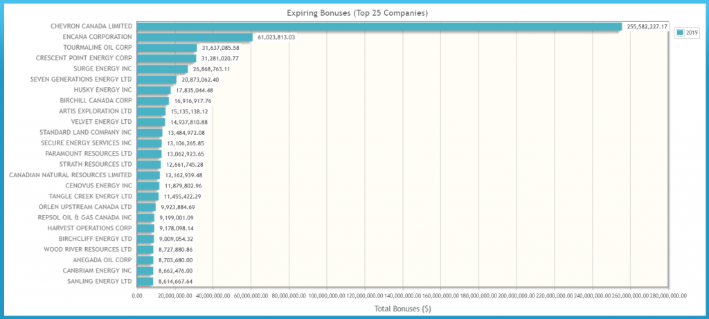Select the 2019 legend label

click(692, 33)
